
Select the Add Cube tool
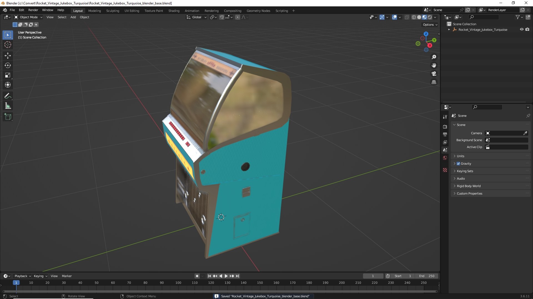point(8,117)
